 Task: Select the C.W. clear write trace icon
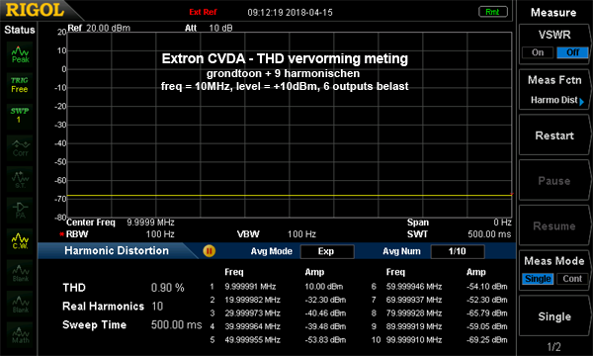point(20,241)
